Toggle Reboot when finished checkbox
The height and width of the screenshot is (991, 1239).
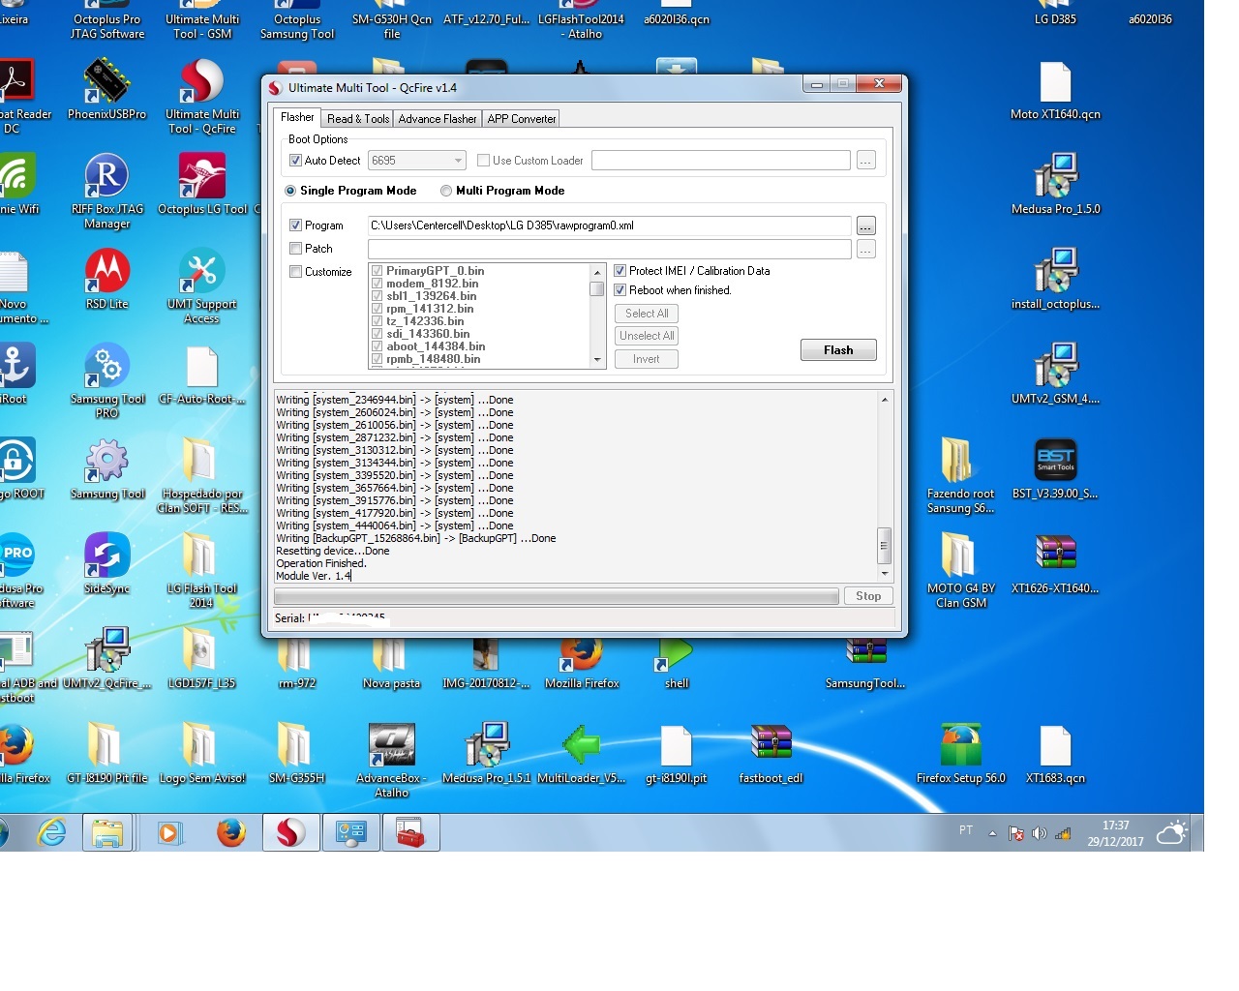point(620,290)
